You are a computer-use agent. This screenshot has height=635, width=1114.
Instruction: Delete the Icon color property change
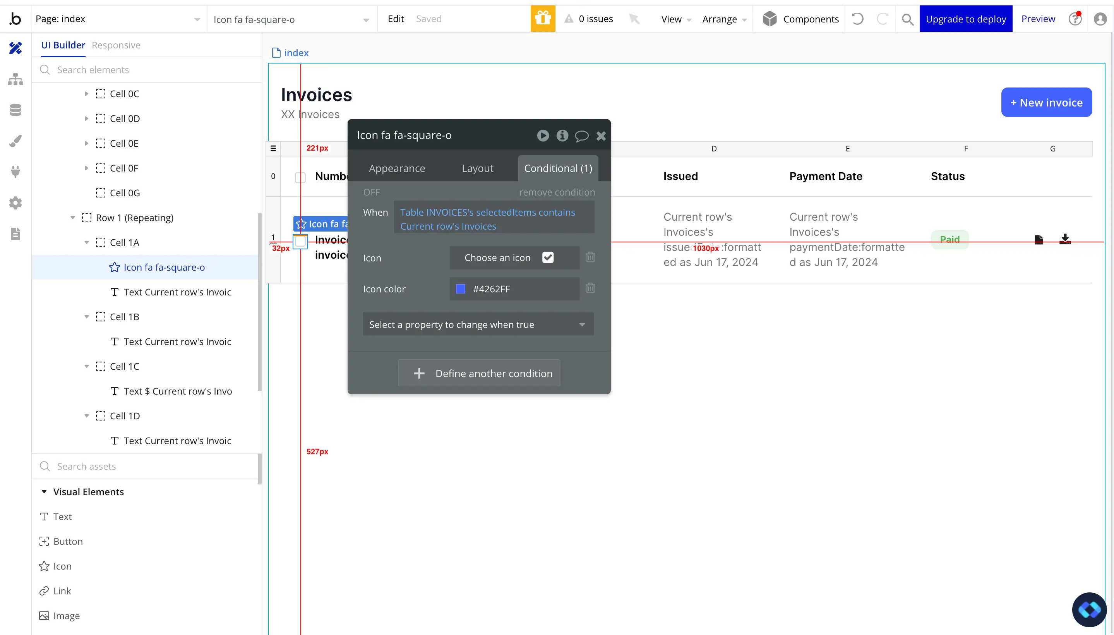pyautogui.click(x=590, y=288)
